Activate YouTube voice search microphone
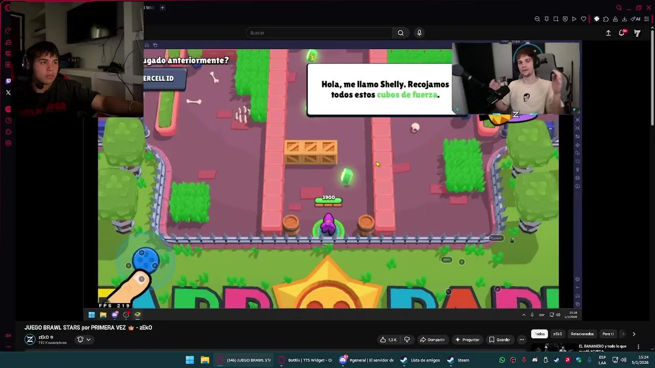 (419, 33)
